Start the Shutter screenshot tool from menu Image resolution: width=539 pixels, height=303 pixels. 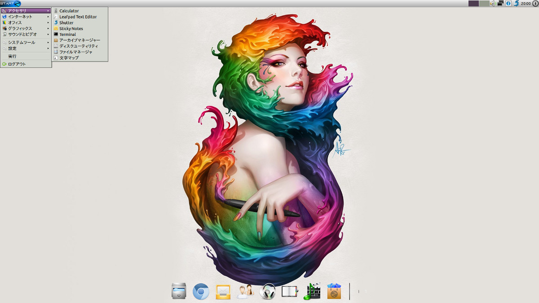pyautogui.click(x=80, y=22)
